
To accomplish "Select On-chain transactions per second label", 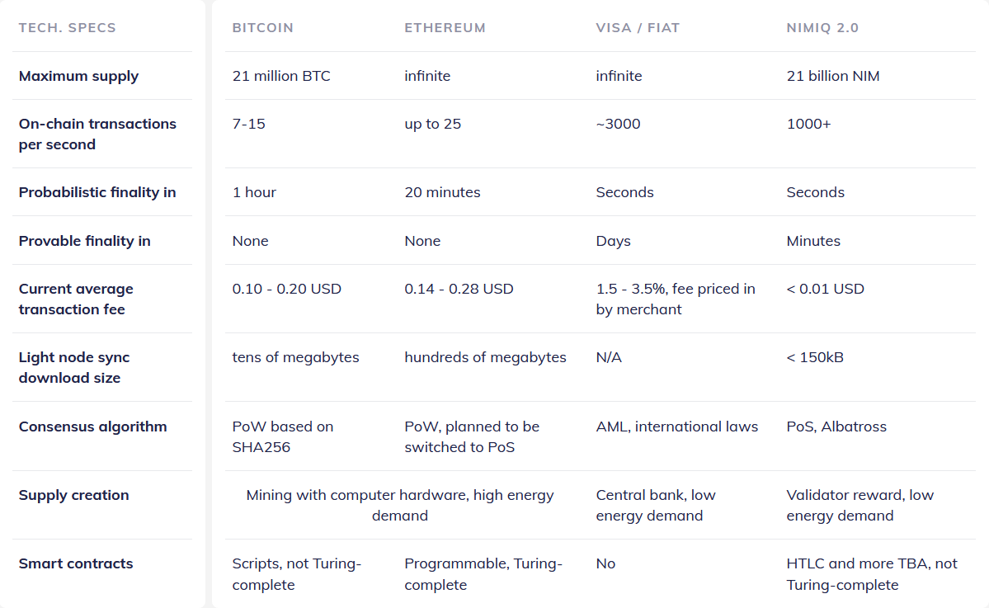I will pyautogui.click(x=98, y=134).
